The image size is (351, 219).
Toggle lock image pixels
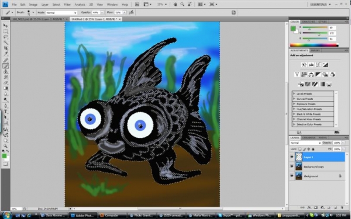[x=304, y=149]
